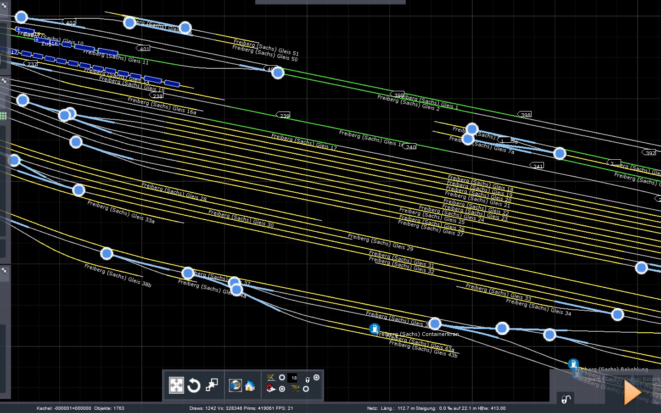Click the blue house home icon
The height and width of the screenshot is (413, 661).
coord(250,385)
